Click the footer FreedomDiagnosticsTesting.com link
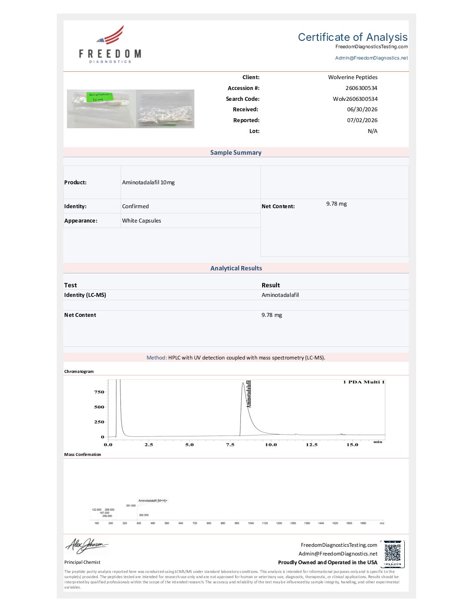Viewport: 473px width, 612px height. (339, 545)
